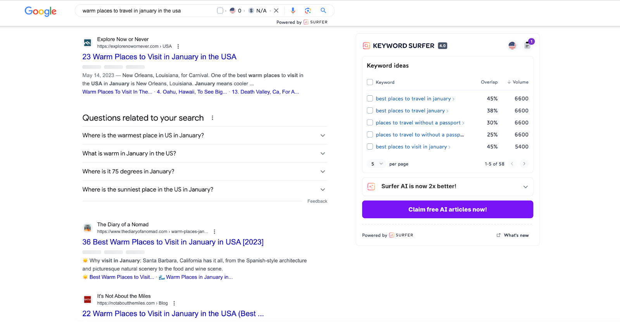Change country with the flag icon in Keyword Surfer
The image size is (620, 322).
tap(512, 46)
